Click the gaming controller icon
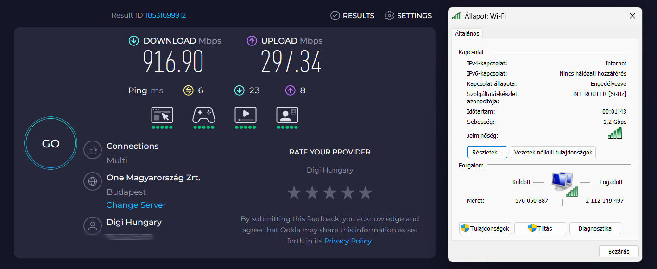 pos(203,115)
